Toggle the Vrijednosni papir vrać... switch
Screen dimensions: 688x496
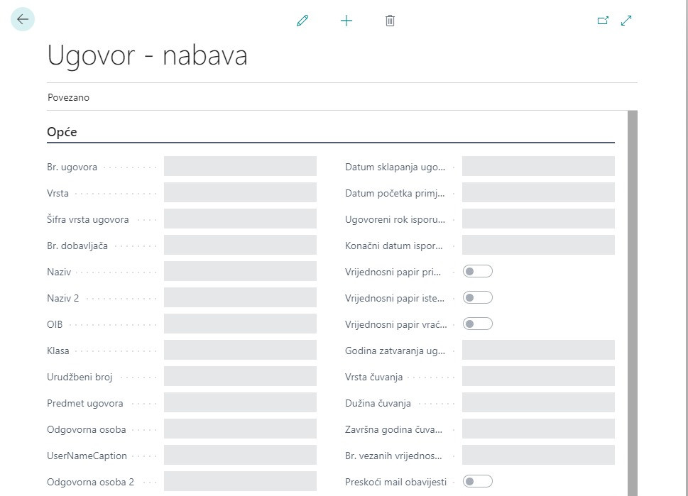point(477,324)
